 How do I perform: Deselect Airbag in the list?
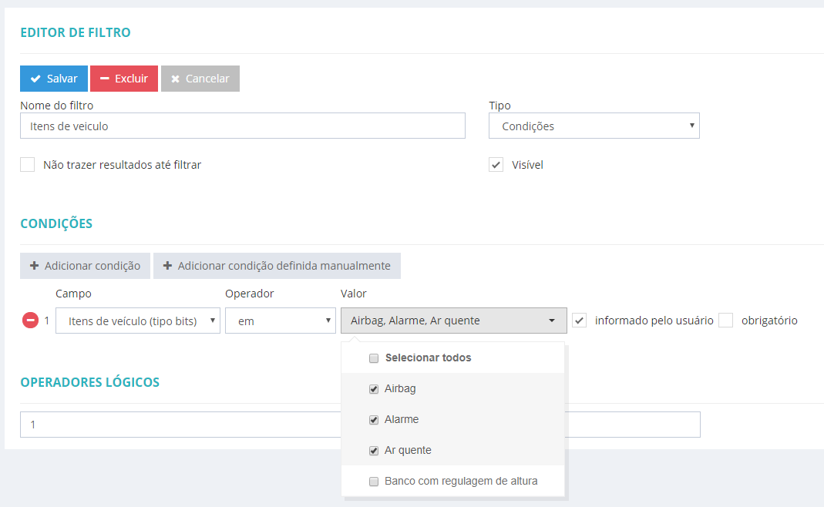(x=374, y=389)
